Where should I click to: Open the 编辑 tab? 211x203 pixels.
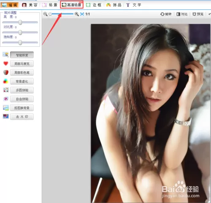(10, 5)
